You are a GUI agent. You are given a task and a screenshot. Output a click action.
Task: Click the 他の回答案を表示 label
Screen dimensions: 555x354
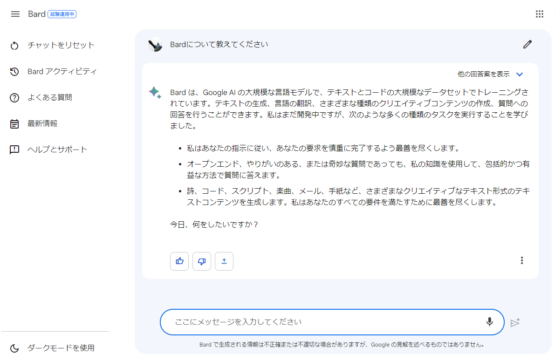point(484,74)
